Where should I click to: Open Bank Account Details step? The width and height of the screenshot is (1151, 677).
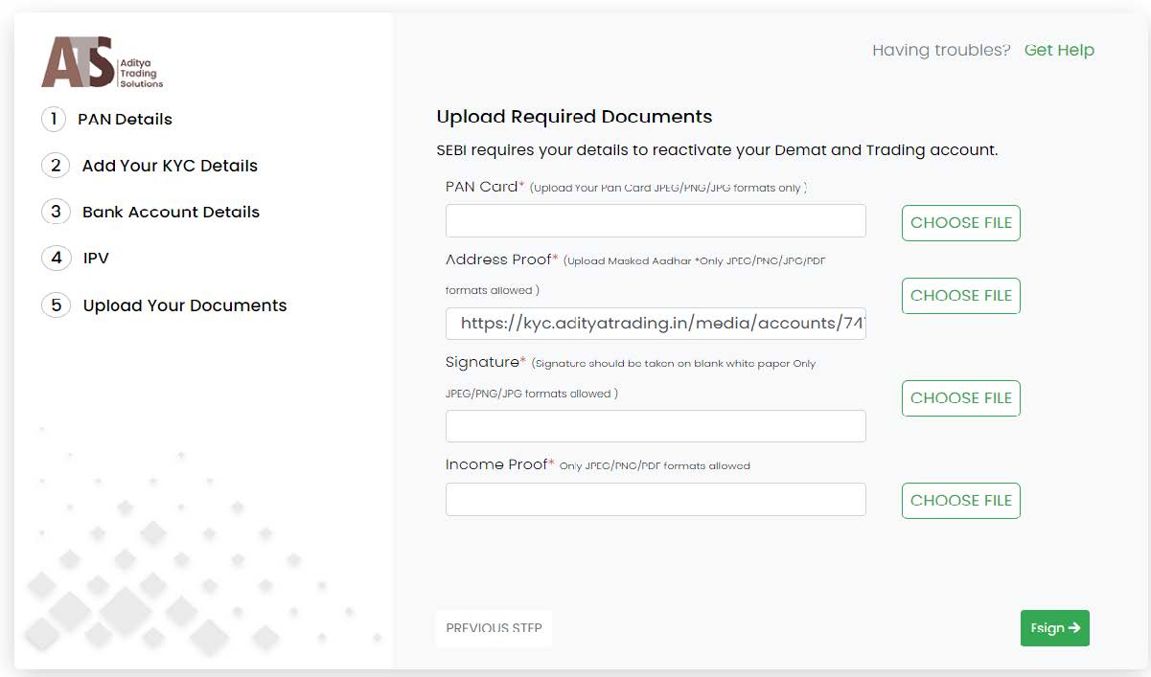pyautogui.click(x=171, y=212)
